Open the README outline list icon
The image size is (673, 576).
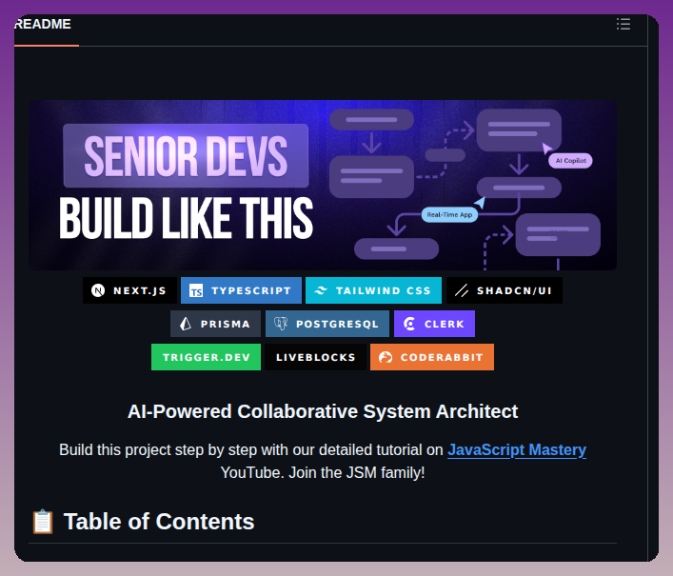tap(624, 24)
